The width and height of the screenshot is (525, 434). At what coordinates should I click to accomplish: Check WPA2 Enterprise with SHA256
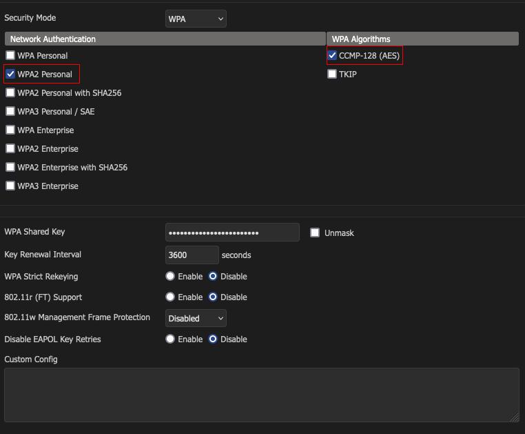(x=10, y=167)
